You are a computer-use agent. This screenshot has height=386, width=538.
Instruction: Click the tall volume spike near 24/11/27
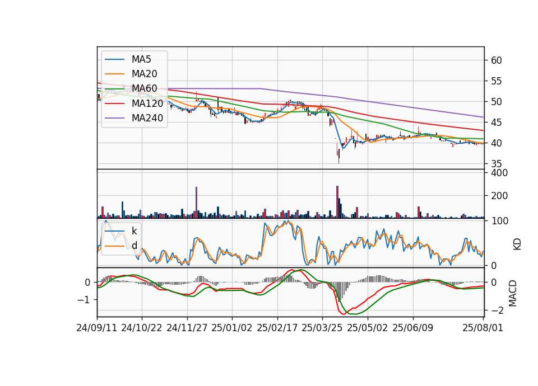click(x=196, y=203)
